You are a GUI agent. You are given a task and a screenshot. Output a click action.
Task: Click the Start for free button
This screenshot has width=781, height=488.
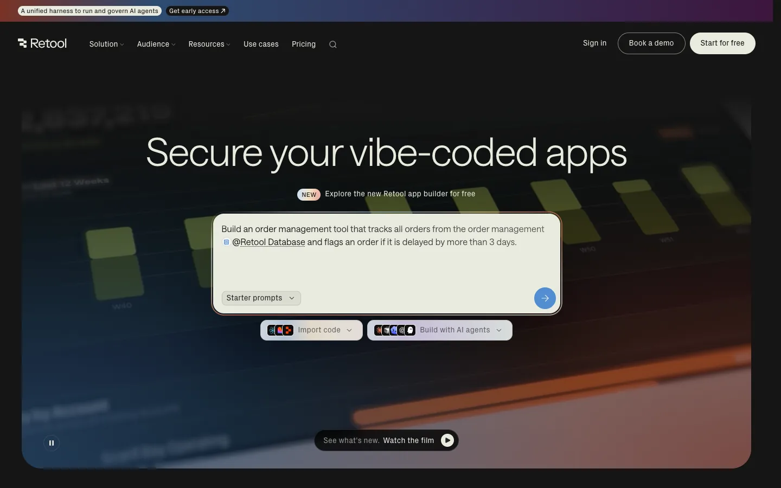[x=722, y=43]
